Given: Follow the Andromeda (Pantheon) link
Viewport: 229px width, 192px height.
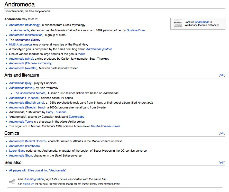Looking at the screenshot, I should [24, 146].
